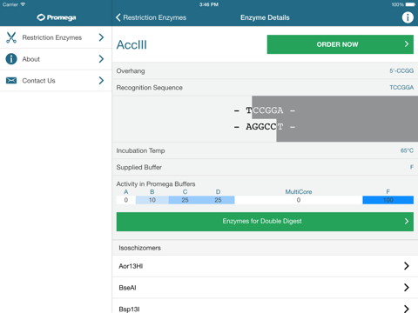Click the About info circle icon

pyautogui.click(x=11, y=59)
